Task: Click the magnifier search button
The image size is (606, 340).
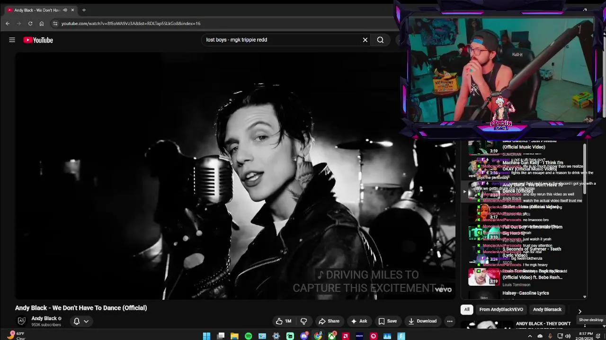Action: pos(380,40)
